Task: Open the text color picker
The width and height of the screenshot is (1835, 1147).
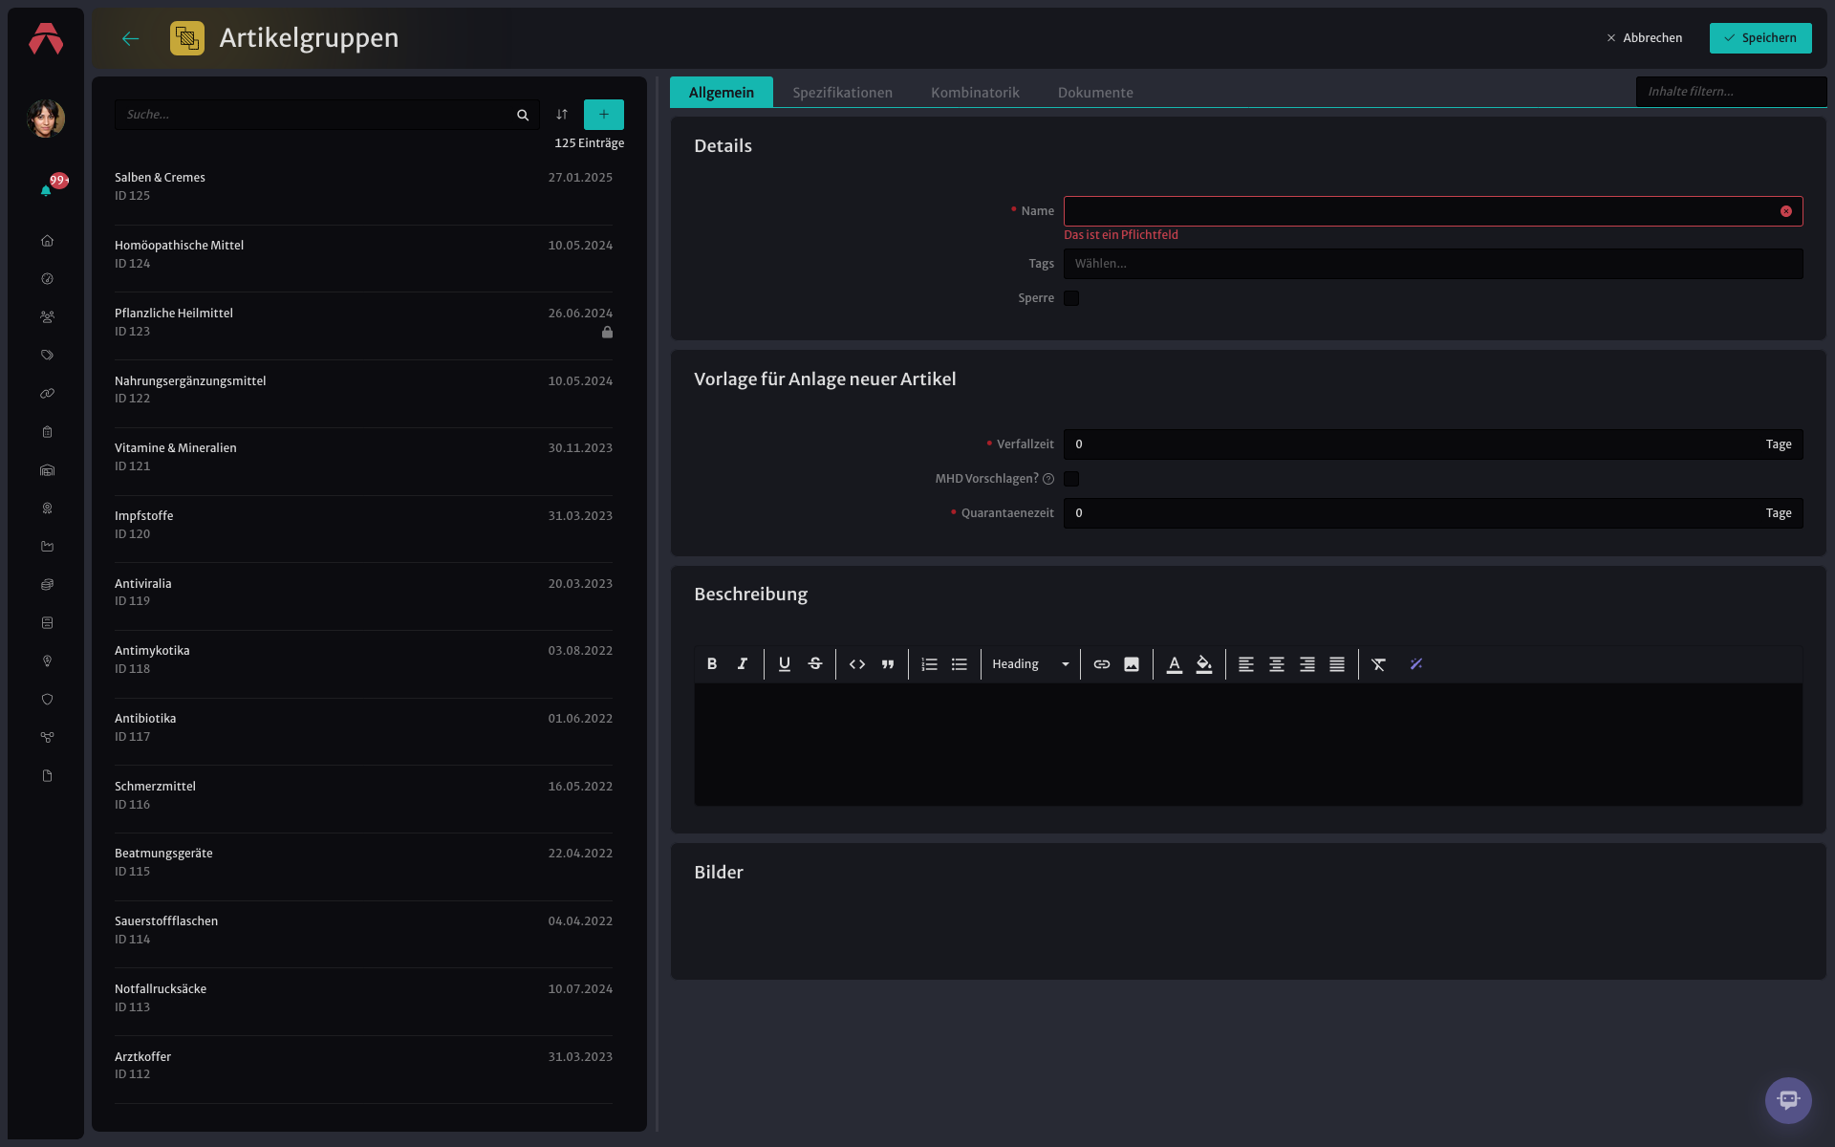Action: click(1175, 664)
